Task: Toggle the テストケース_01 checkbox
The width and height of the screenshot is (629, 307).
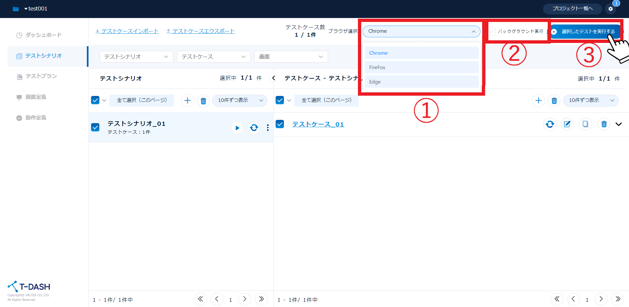Action: point(280,124)
